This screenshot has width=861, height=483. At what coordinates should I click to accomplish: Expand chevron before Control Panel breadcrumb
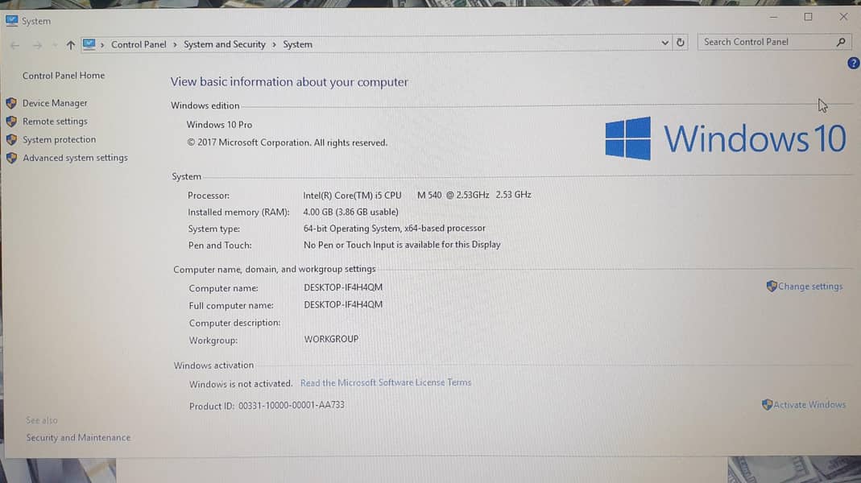[102, 44]
